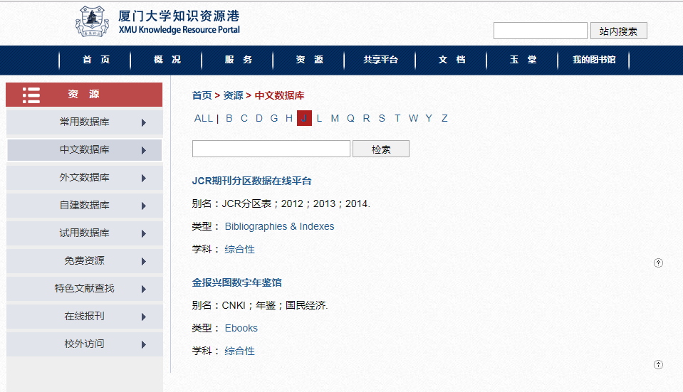Click the site search text box at top
683x392 pixels.
click(540, 31)
